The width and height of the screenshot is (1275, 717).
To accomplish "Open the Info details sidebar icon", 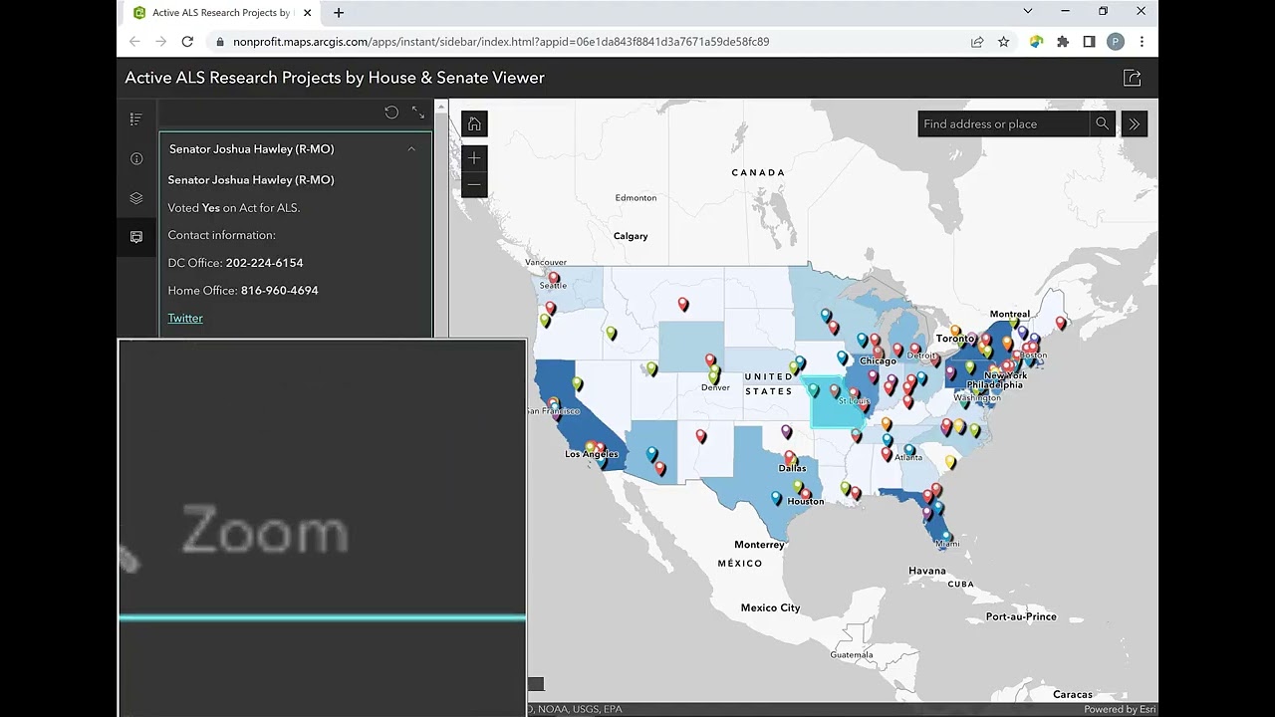I will tap(136, 158).
